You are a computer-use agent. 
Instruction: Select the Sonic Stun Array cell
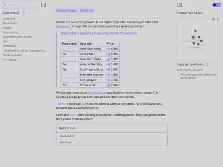click(92, 49)
